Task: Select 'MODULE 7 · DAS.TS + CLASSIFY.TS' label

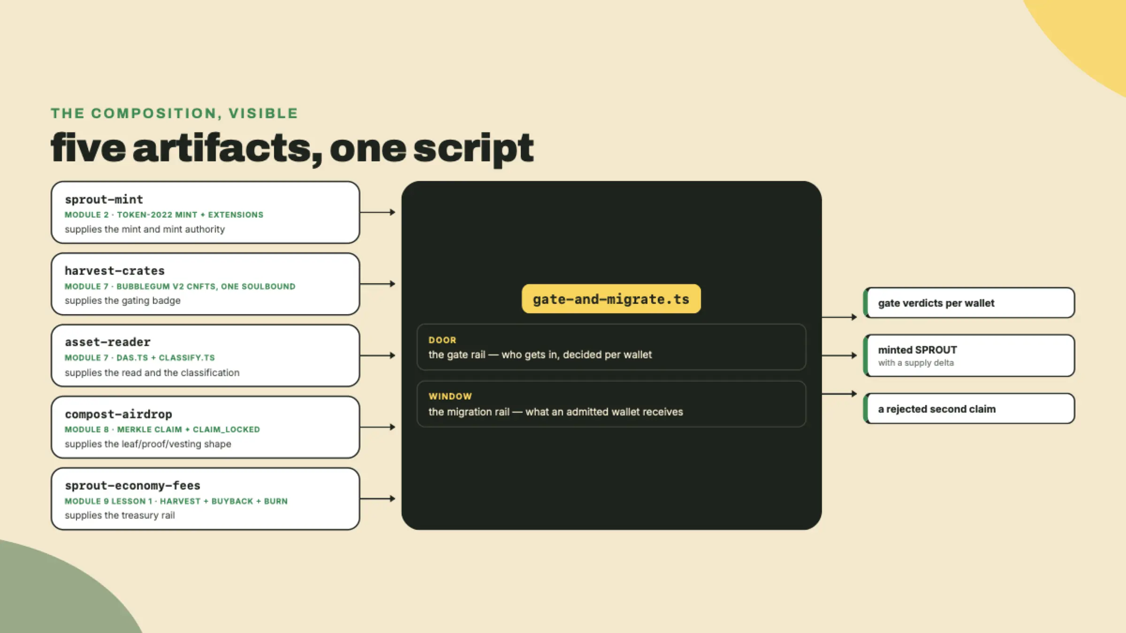Action: (x=139, y=358)
